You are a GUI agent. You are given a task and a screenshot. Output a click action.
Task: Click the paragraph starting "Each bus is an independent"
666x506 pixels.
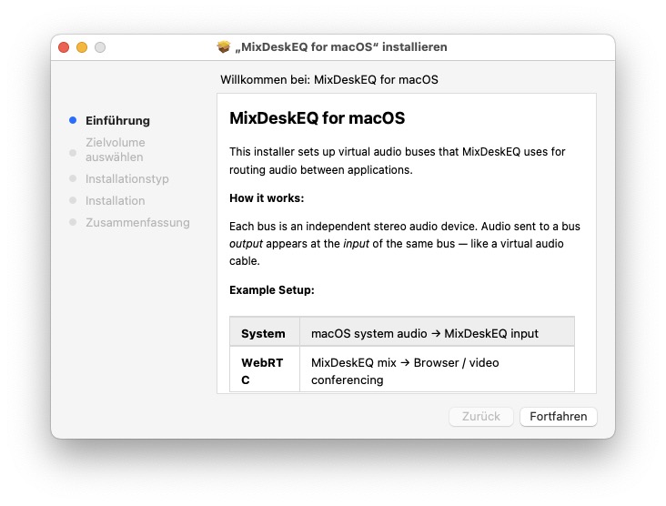point(405,243)
